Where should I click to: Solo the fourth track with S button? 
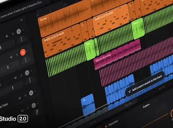(25, 96)
